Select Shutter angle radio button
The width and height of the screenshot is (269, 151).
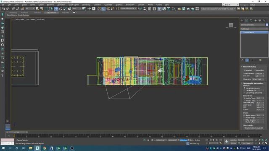[x=244, y=117]
